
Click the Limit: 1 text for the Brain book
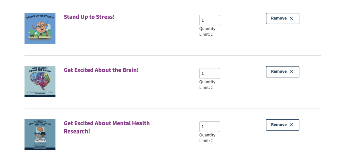[x=206, y=88]
